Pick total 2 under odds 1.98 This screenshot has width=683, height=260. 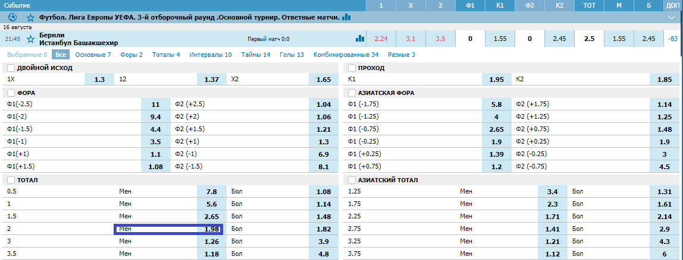pyautogui.click(x=212, y=229)
